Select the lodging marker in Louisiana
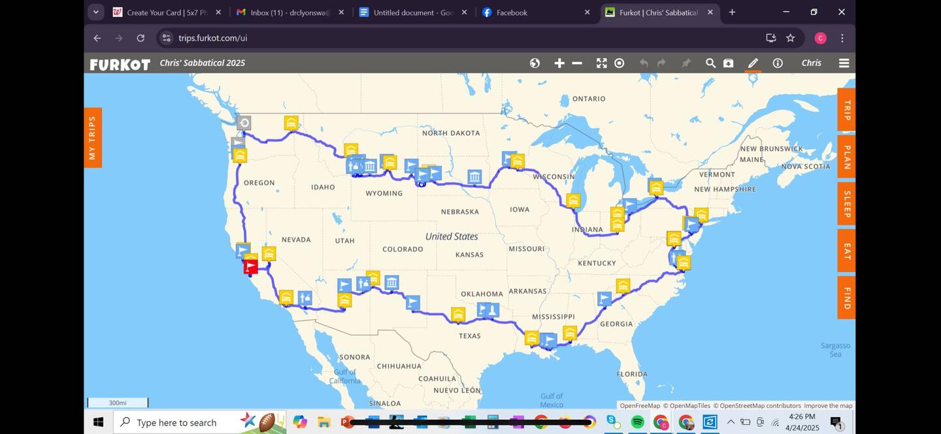The image size is (941, 434). (x=532, y=337)
